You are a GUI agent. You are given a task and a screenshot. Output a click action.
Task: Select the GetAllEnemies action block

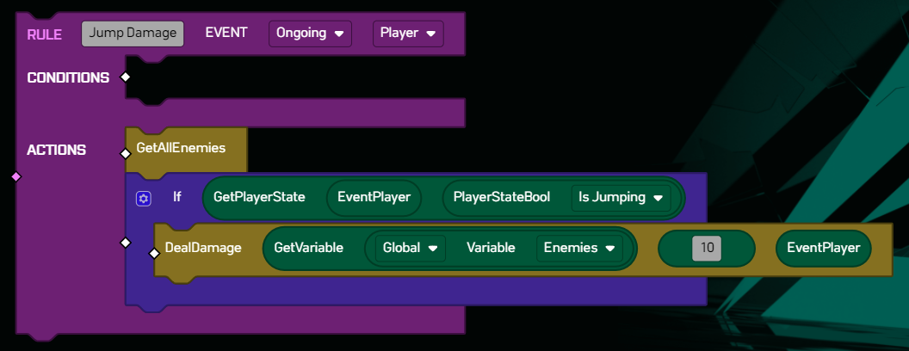point(187,150)
